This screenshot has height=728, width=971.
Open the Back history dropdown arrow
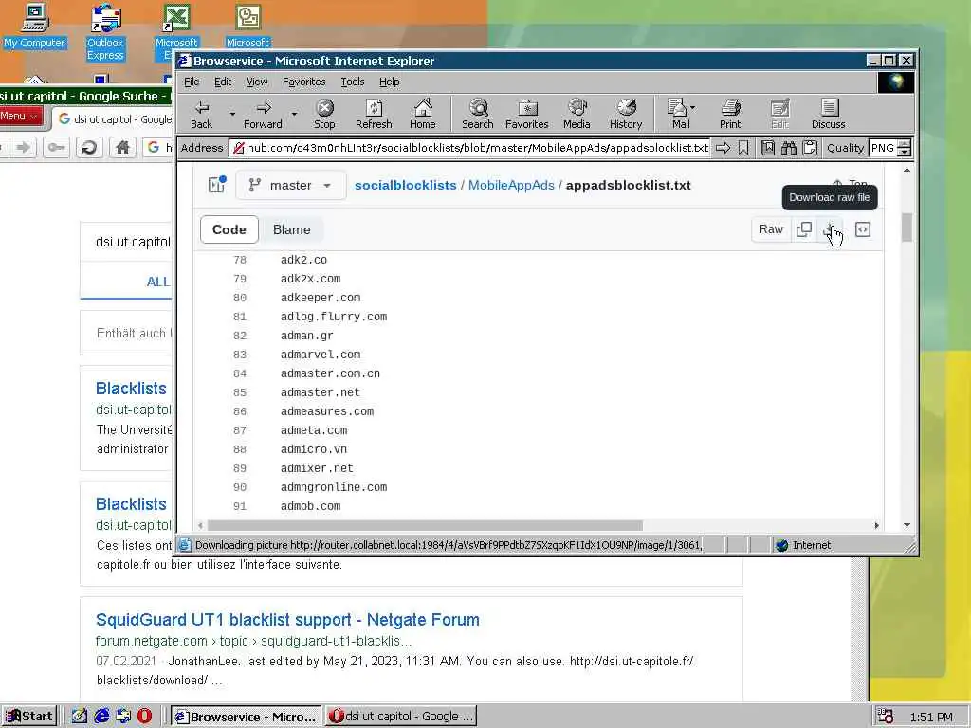click(232, 114)
